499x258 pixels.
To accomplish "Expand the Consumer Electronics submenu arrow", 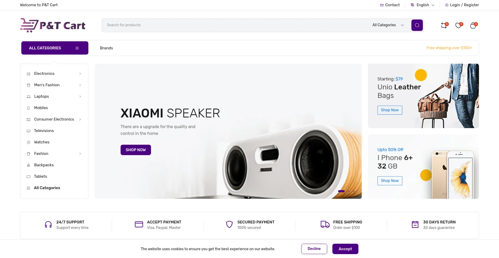I will [80, 119].
